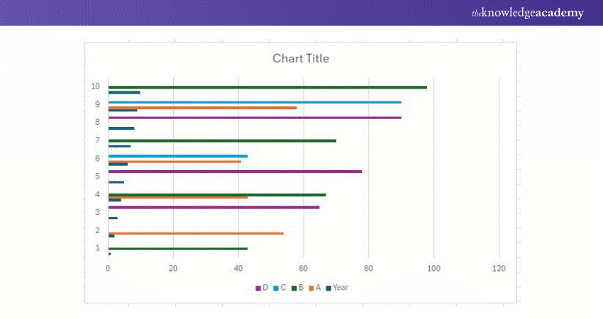Click the purple D legend swatch
This screenshot has height=319, width=603.
(258, 288)
